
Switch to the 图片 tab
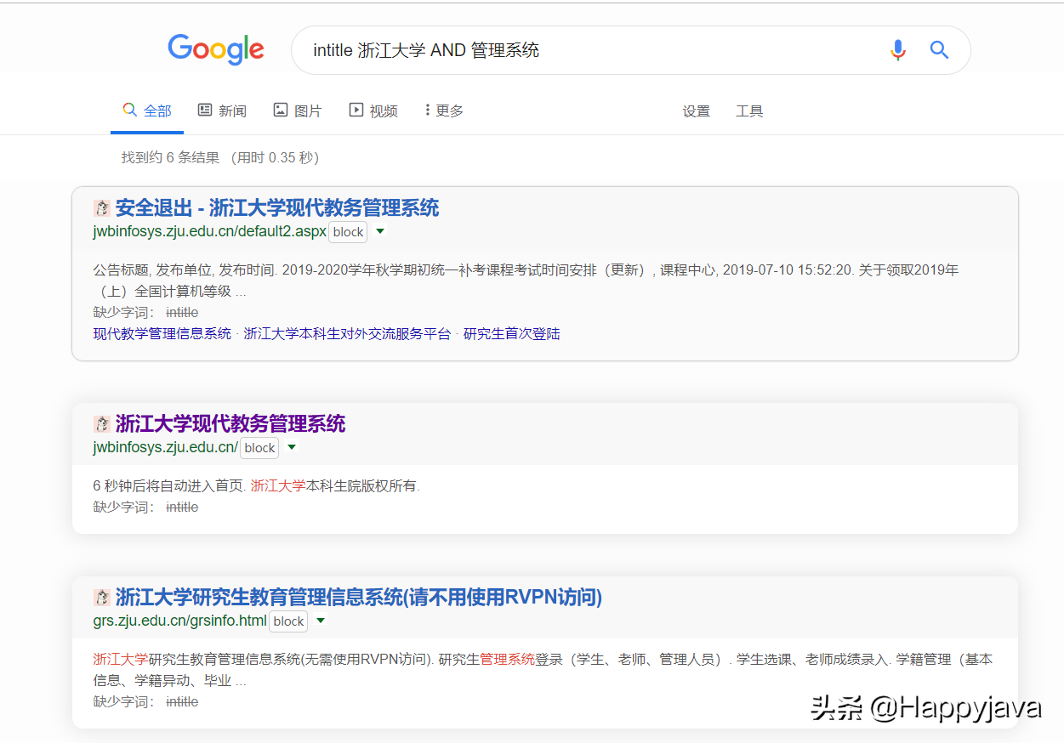pyautogui.click(x=298, y=111)
